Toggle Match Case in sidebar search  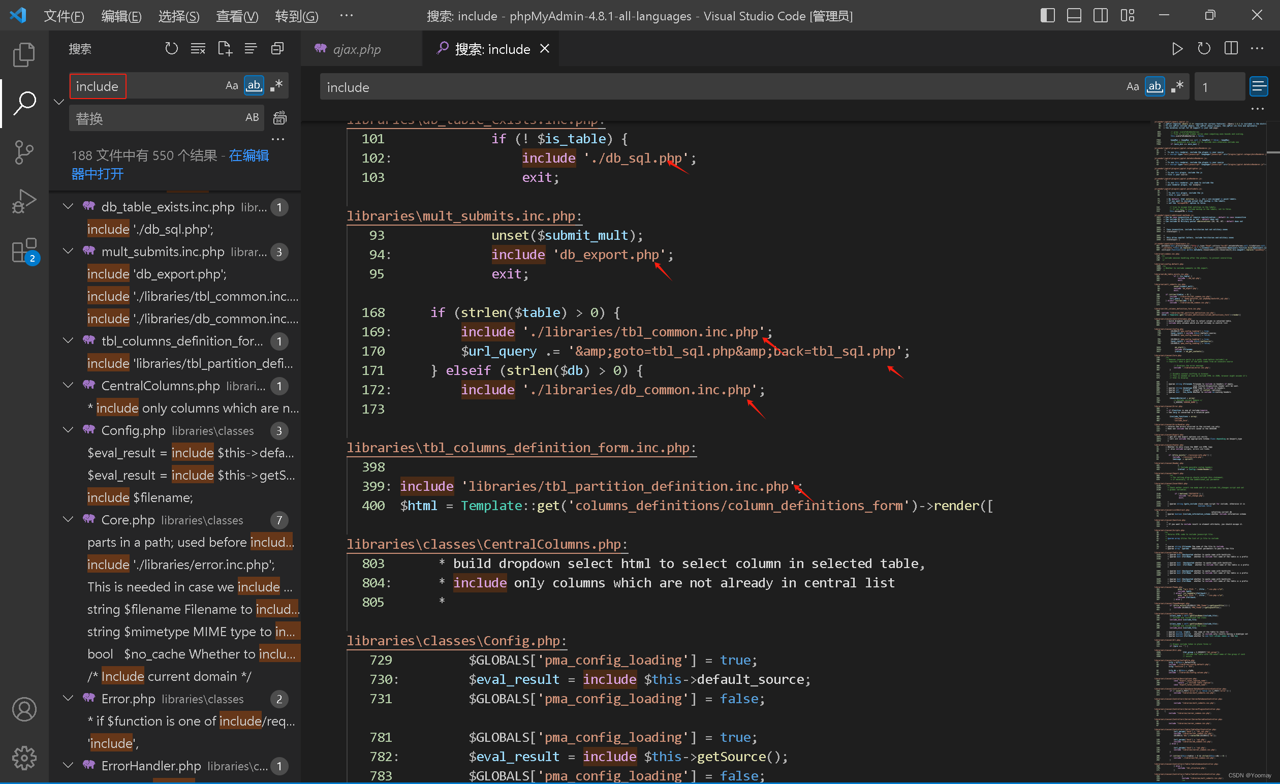tap(231, 86)
